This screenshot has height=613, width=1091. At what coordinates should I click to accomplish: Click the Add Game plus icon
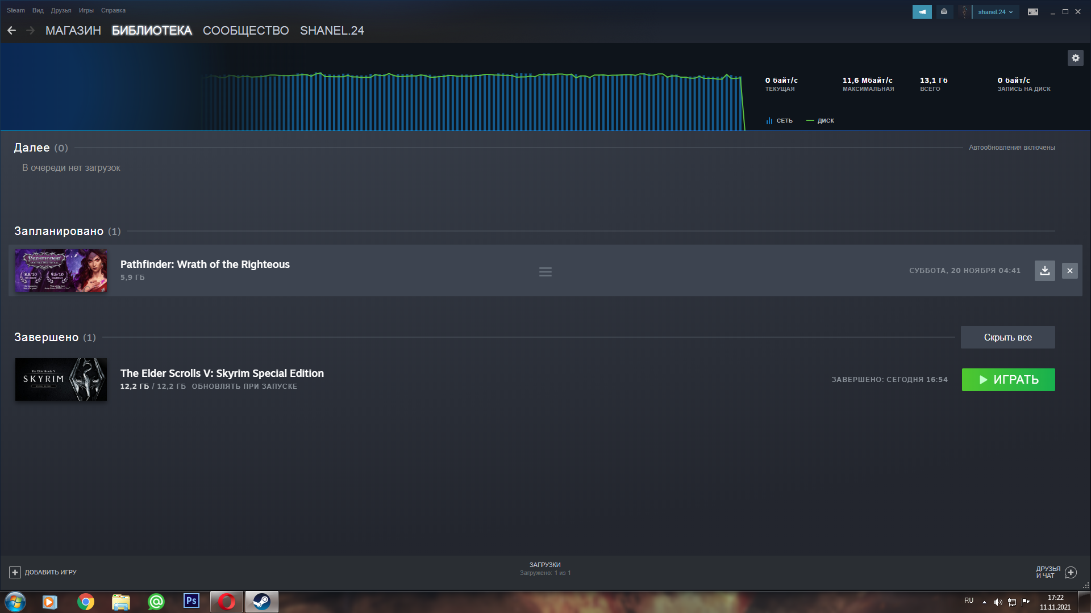click(x=15, y=572)
